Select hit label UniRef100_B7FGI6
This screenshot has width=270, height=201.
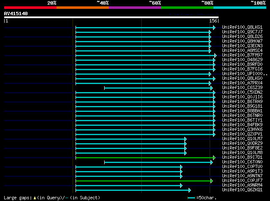tap(242, 69)
